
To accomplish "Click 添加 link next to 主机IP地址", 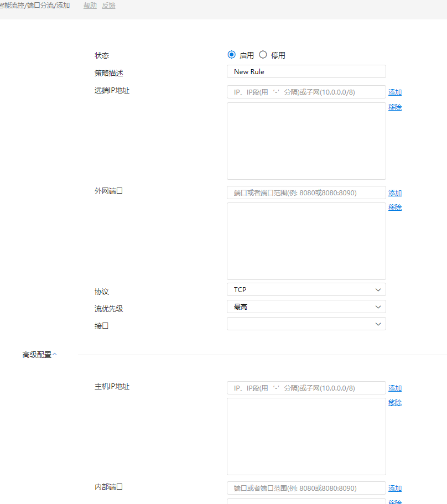I will 394,388.
